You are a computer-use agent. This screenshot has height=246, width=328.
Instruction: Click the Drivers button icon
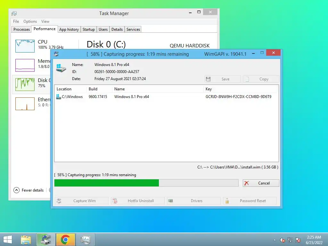tap(171, 201)
